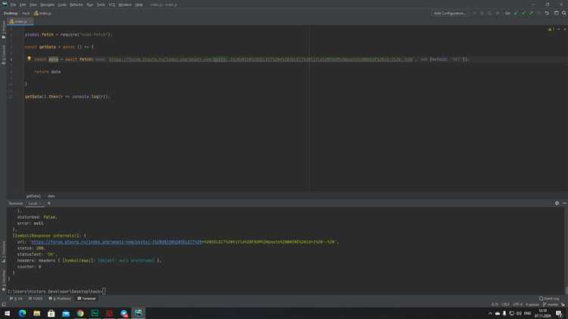This screenshot has width=568, height=319.
Task: Expand the warnings indicator at editor top-right
Action: coord(551,29)
